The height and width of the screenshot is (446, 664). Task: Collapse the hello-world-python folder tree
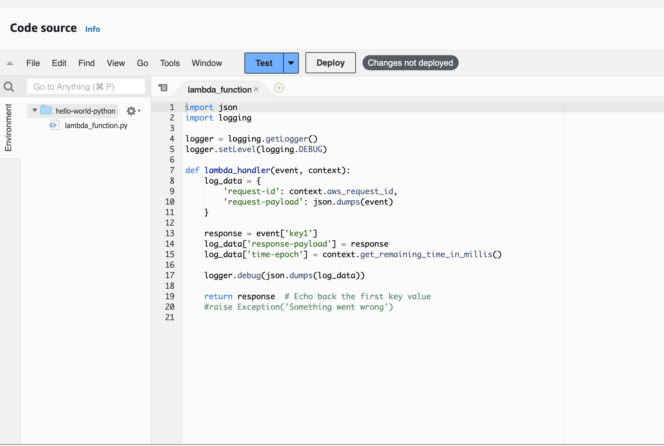tap(35, 110)
